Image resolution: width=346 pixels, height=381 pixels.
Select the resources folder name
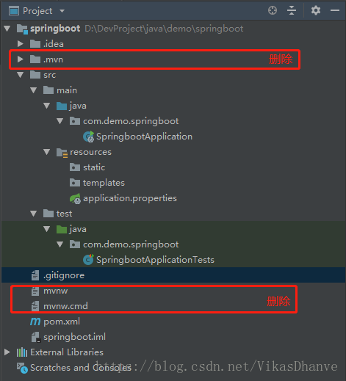tap(90, 152)
